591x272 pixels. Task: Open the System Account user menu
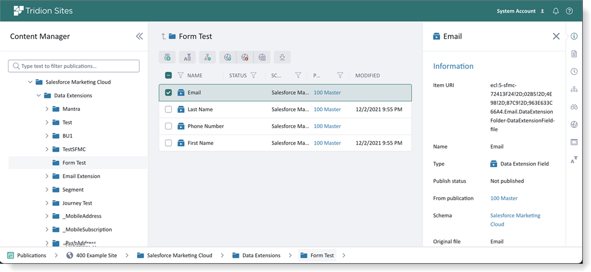pos(521,11)
